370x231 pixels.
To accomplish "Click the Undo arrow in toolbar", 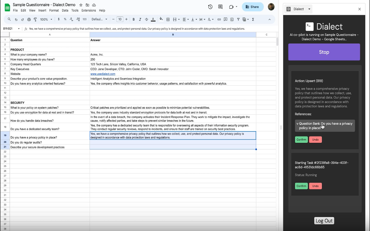I will (x=16, y=19).
